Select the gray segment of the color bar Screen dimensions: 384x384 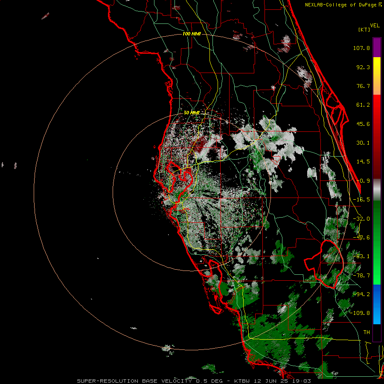(x=377, y=190)
